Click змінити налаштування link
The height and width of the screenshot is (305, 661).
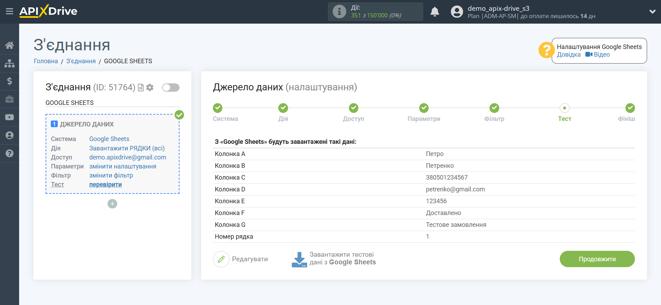[x=123, y=166]
